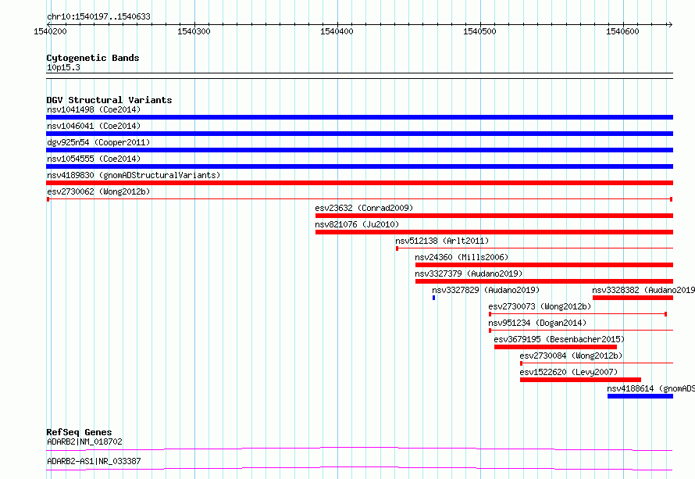Click the DGV Structural Variants track heading
Image resolution: width=695 pixels, height=479 pixels.
(x=109, y=100)
